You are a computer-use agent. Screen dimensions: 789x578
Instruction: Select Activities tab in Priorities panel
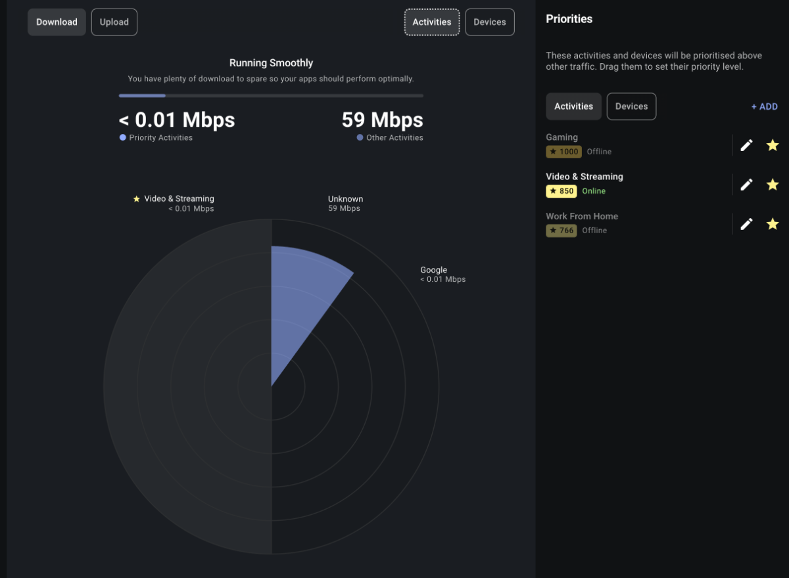pos(573,106)
